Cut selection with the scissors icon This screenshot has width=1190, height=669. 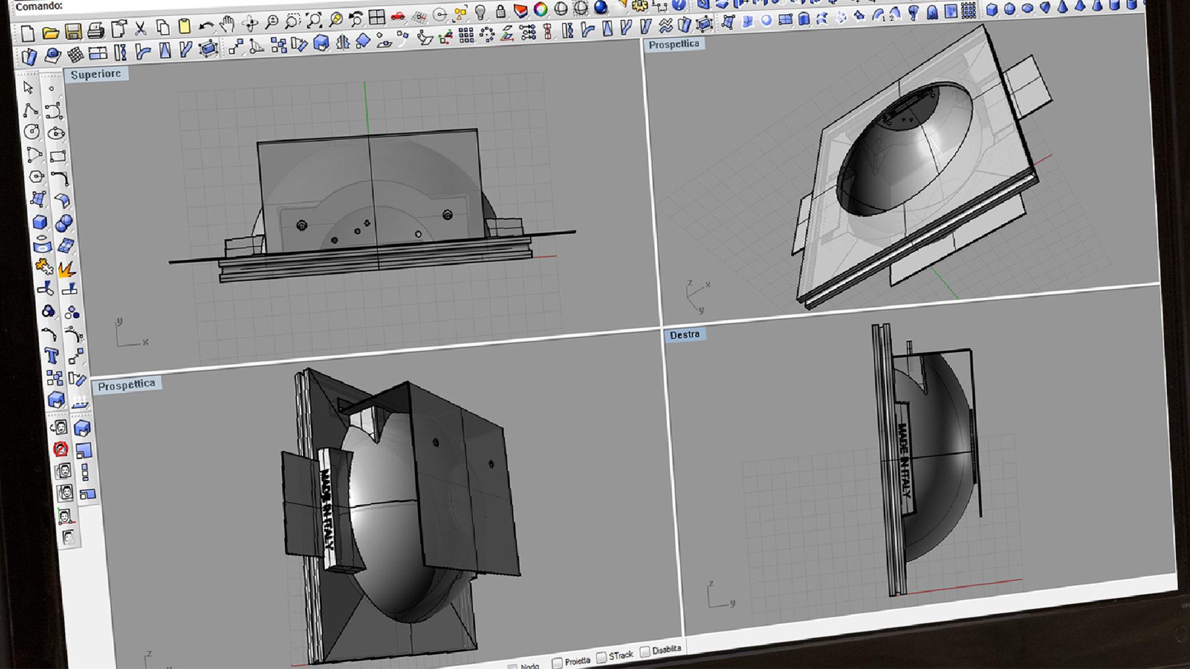click(x=141, y=28)
